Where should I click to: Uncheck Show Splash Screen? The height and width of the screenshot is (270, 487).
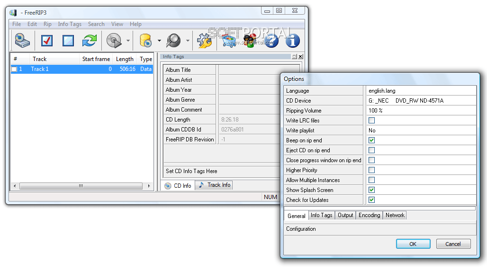[371, 190]
